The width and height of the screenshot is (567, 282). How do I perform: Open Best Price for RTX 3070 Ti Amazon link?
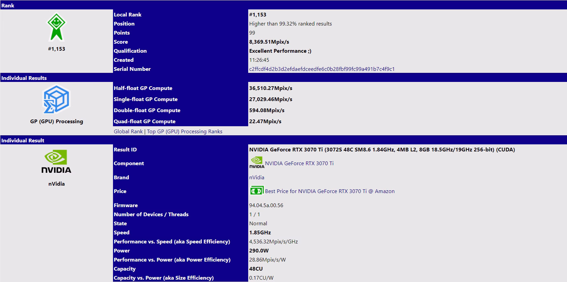tap(330, 191)
